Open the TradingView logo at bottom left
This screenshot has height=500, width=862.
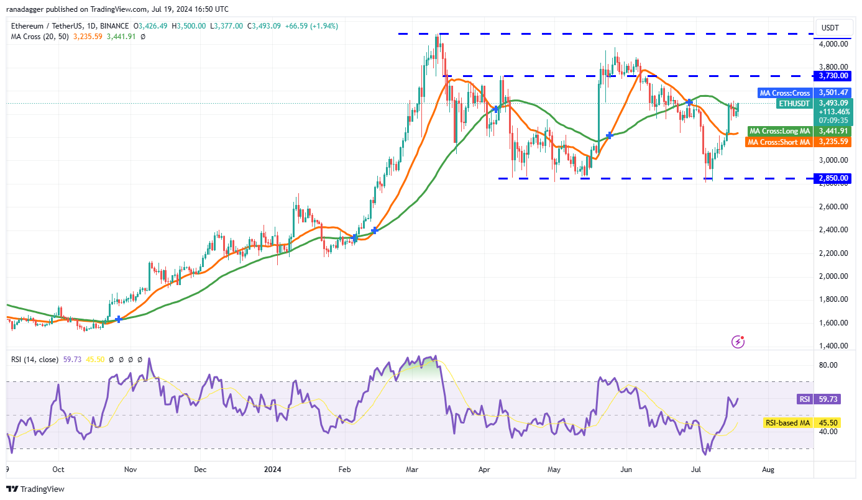coord(35,489)
